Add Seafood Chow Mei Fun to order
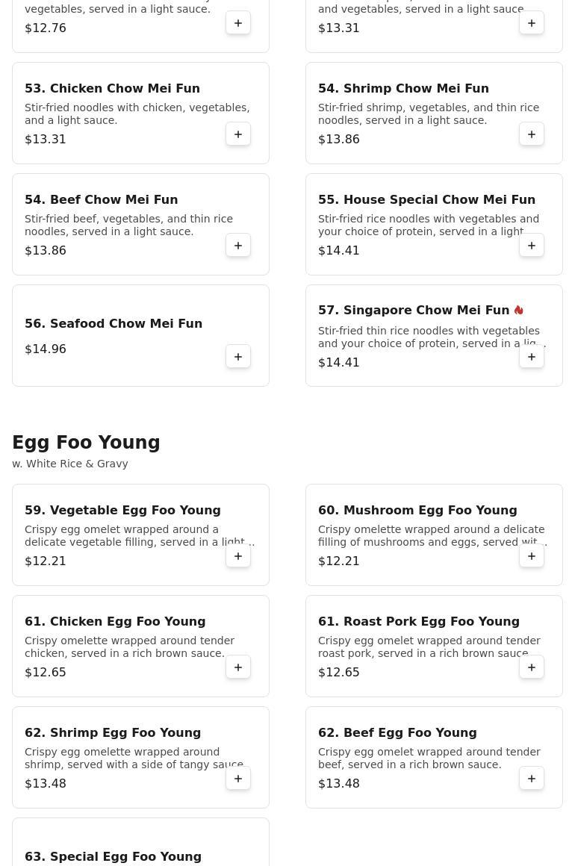The width and height of the screenshot is (575, 866). click(238, 357)
